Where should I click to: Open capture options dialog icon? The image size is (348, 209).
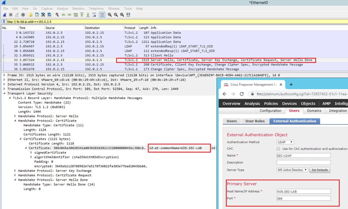pos(23,15)
